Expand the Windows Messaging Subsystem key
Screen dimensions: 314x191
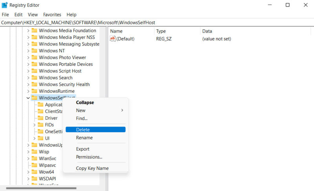[x=28, y=44]
